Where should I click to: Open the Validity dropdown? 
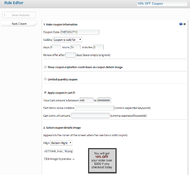point(67,40)
